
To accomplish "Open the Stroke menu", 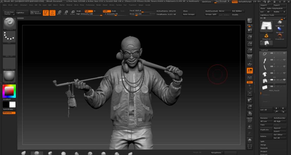I will point(112,5).
